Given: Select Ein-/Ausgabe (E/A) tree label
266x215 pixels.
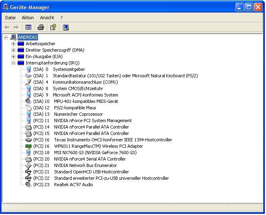Looking at the screenshot, I should tap(44, 56).
